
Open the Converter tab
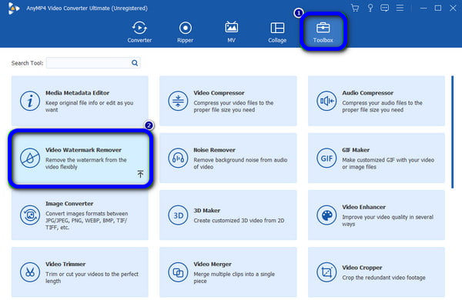pyautogui.click(x=139, y=32)
